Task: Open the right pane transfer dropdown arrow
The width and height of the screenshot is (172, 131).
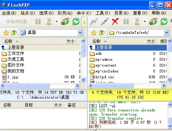Action: (145, 21)
